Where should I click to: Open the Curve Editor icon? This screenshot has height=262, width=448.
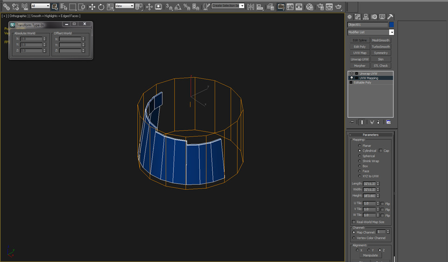[290, 7]
